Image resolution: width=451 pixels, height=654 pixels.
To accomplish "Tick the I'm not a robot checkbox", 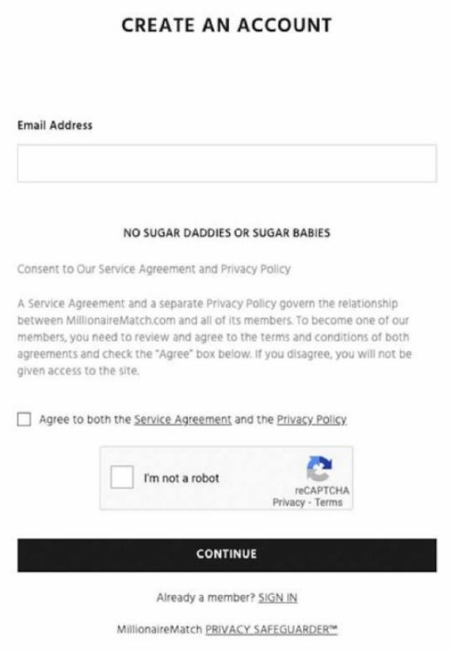I will 122,477.
